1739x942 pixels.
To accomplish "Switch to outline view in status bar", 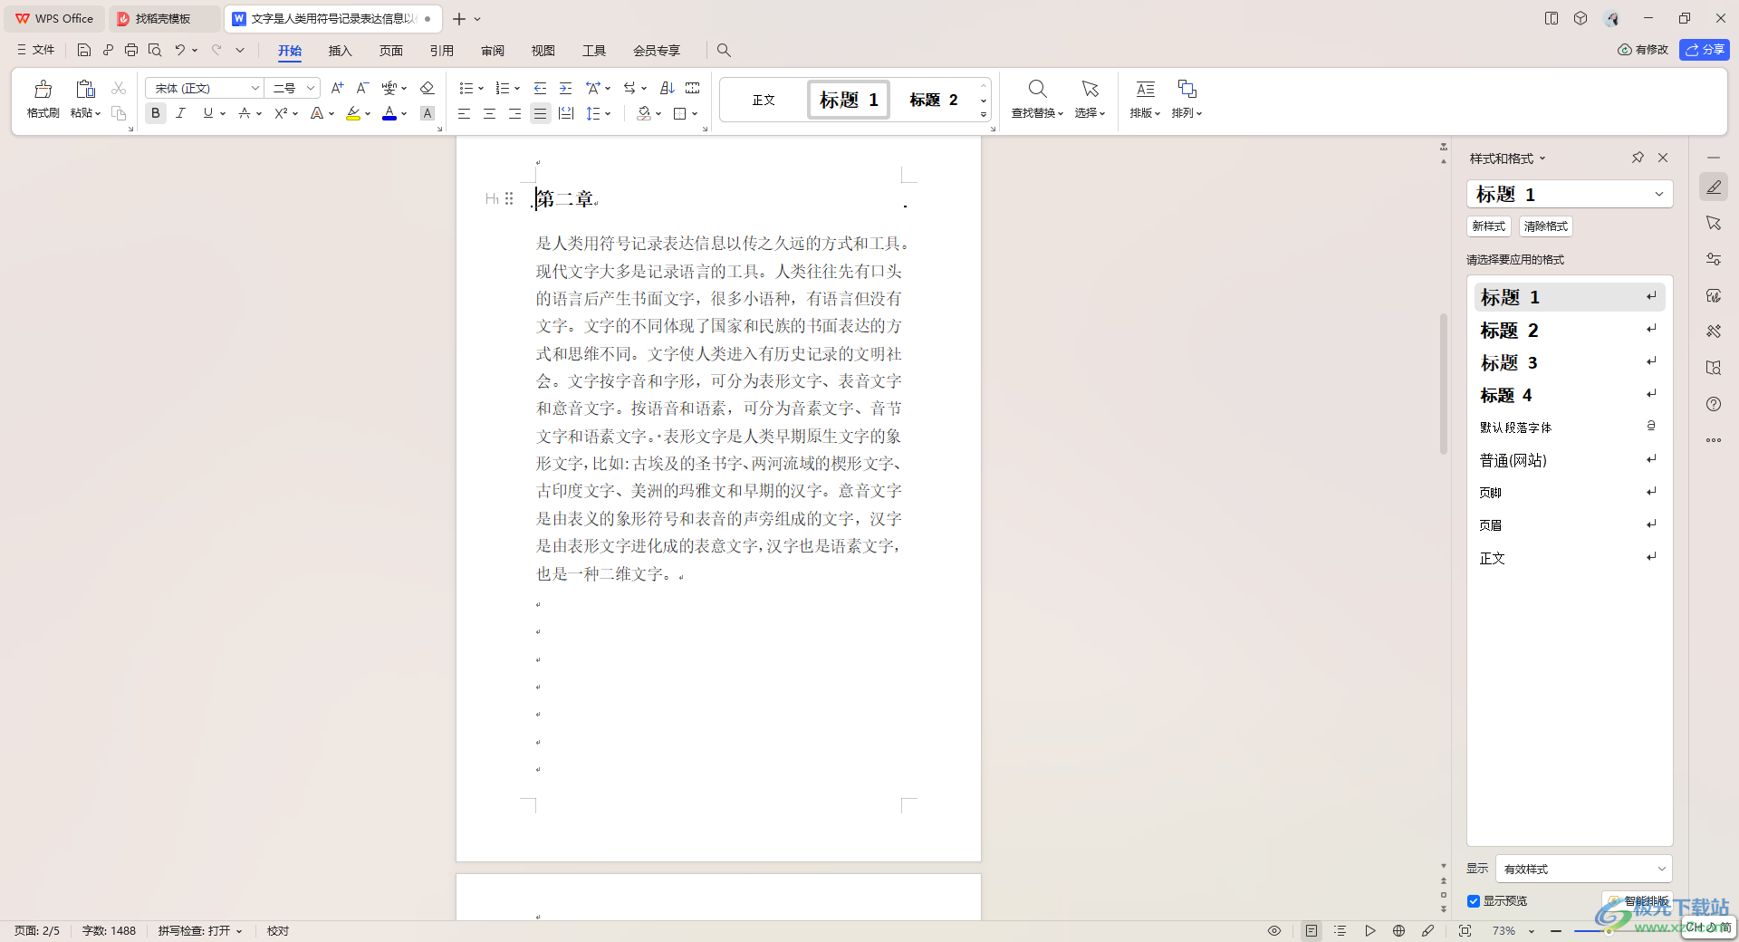I will [x=1340, y=930].
